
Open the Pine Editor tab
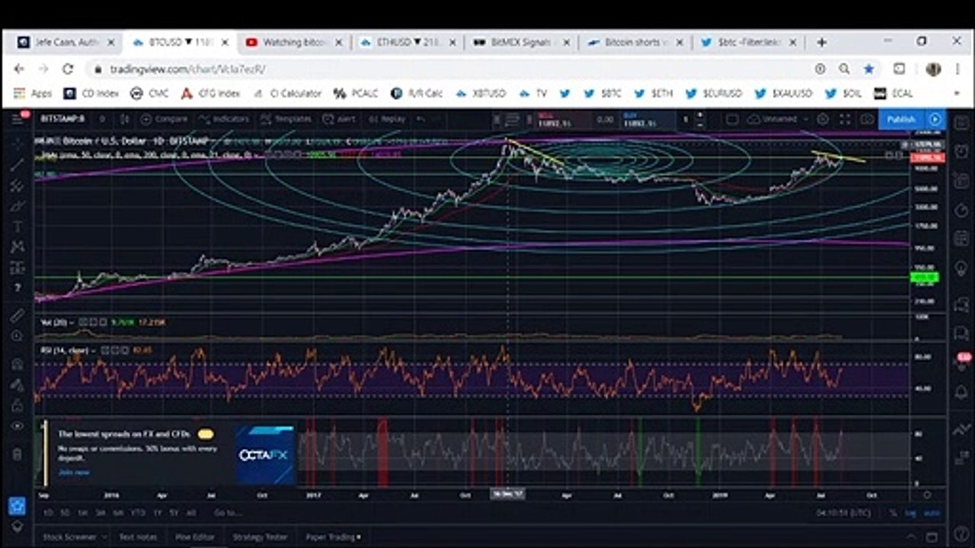pos(195,537)
